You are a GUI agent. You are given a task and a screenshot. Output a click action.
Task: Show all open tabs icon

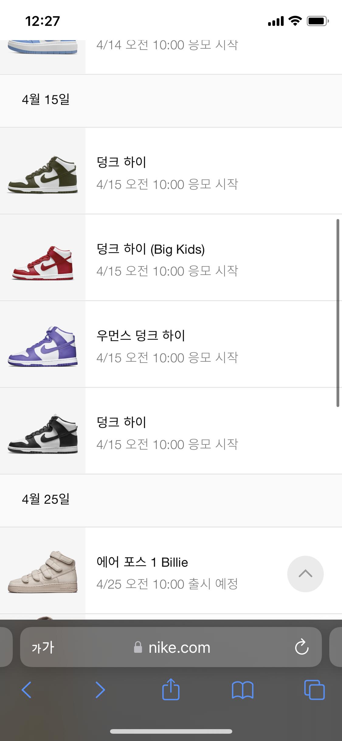click(314, 690)
